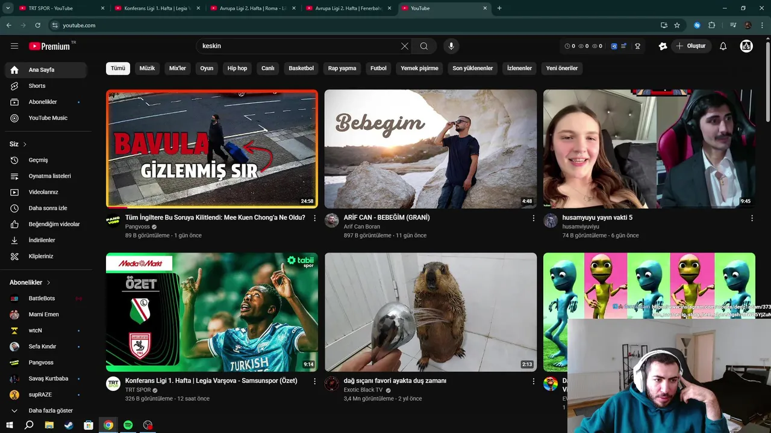
Task: Switch to Avrupa Ligi Fenerbahçe tab
Action: pyautogui.click(x=348, y=8)
